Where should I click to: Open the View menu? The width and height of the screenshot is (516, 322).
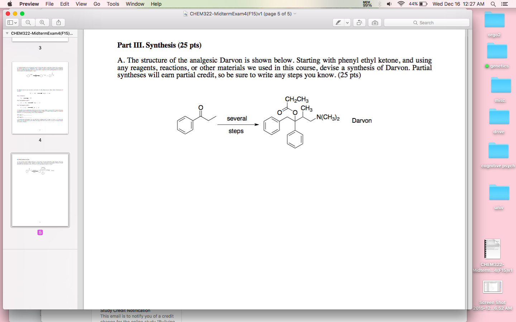(81, 4)
